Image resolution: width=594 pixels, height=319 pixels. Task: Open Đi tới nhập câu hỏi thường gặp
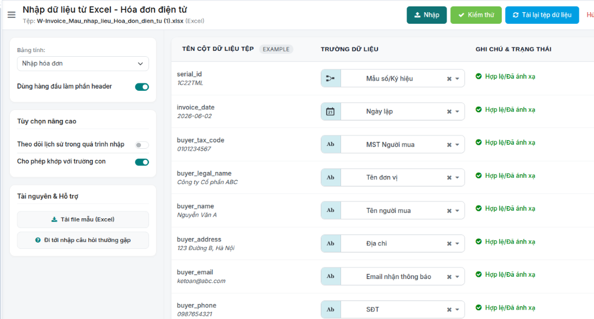tap(83, 240)
